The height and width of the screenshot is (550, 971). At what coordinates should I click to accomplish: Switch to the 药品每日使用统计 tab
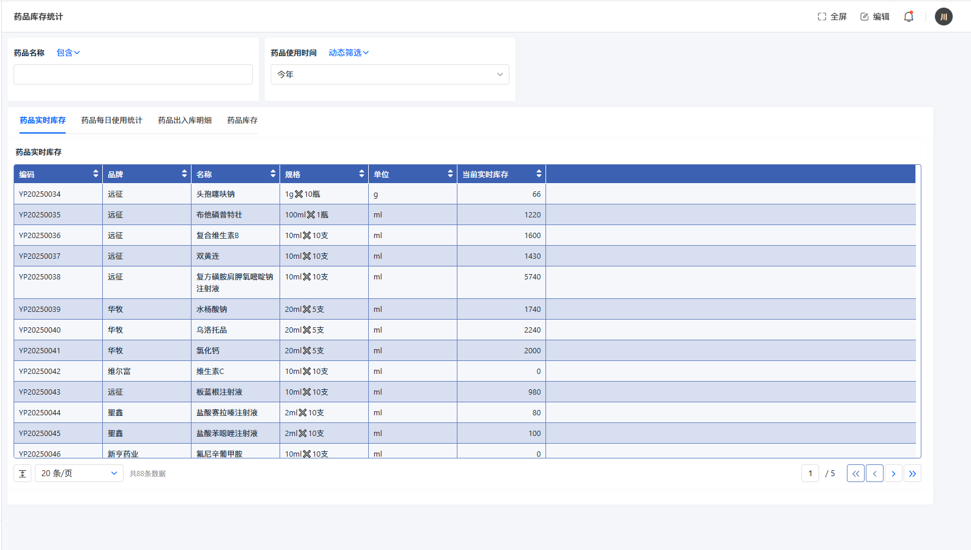(112, 120)
